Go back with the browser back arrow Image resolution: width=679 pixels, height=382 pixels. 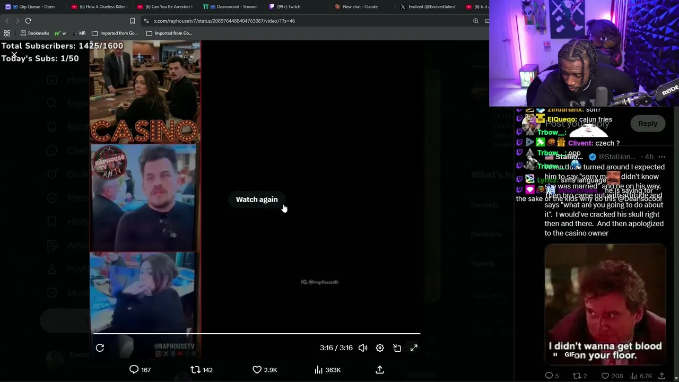[x=7, y=21]
